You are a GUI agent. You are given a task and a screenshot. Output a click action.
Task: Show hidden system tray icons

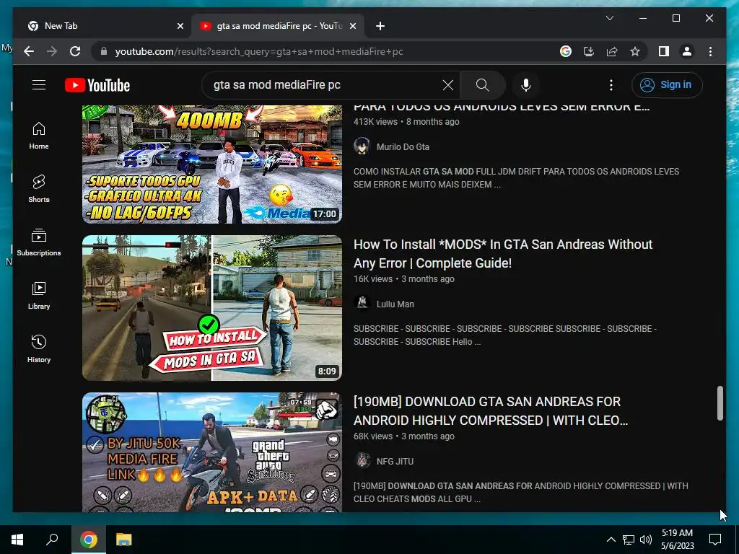click(x=611, y=540)
